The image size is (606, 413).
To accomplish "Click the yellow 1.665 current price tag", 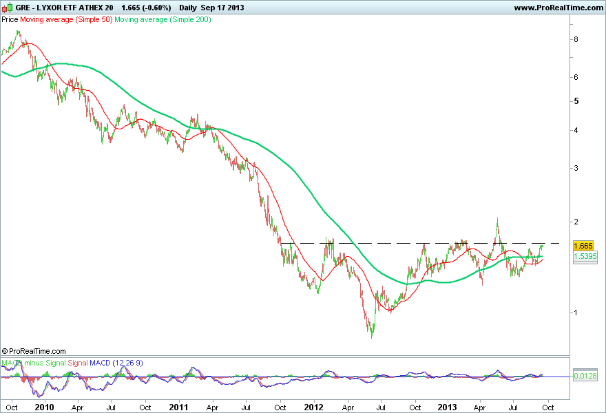I will click(583, 246).
